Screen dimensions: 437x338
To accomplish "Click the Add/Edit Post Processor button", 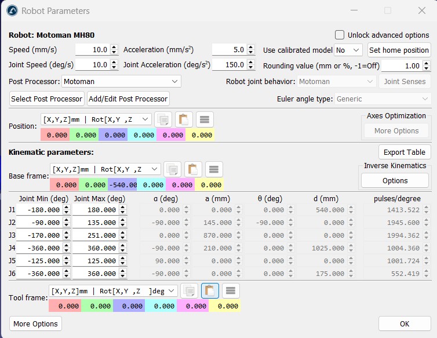I will pos(128,99).
